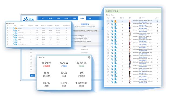Open the gear settings in ad KPI panel
This screenshot has width=172, height=100.
(x=89, y=57)
